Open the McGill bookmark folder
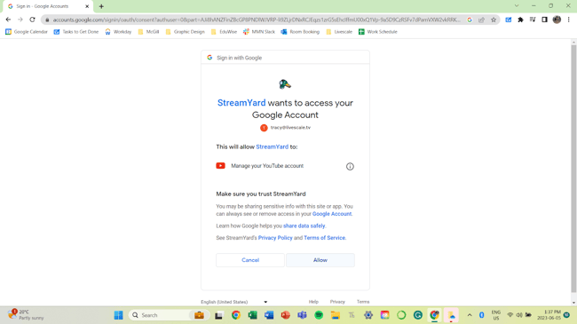This screenshot has height=324, width=577. [x=148, y=32]
